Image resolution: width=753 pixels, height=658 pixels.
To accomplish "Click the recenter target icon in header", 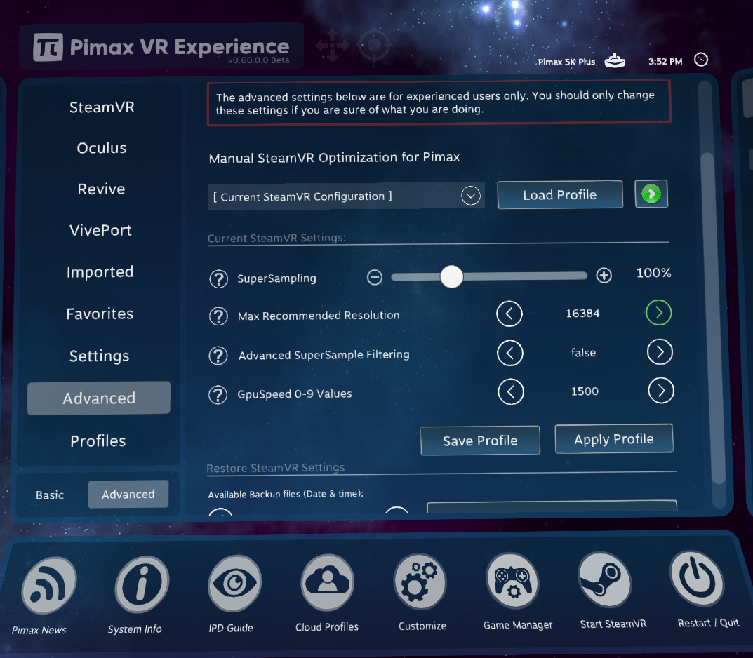I will (x=375, y=45).
